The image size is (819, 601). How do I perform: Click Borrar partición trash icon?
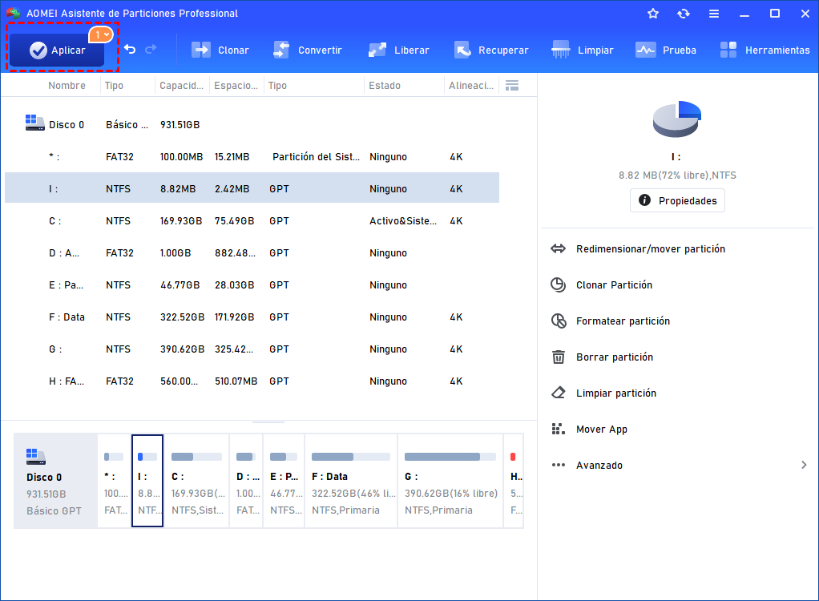(x=559, y=357)
